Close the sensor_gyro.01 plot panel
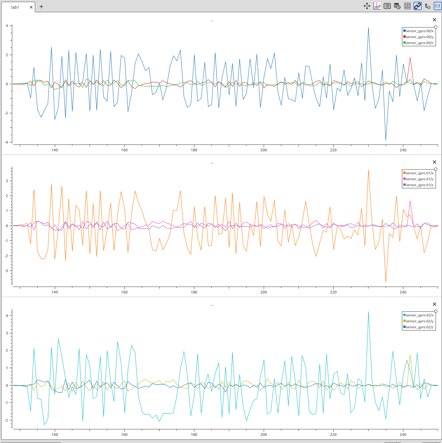 pyautogui.click(x=435, y=162)
